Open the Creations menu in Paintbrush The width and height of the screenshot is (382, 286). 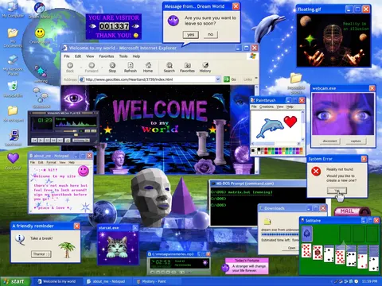tap(267, 106)
